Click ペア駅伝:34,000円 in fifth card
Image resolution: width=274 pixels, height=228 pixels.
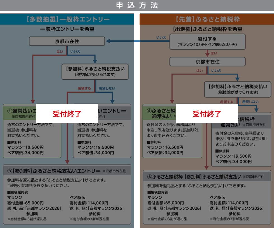tap(233, 162)
